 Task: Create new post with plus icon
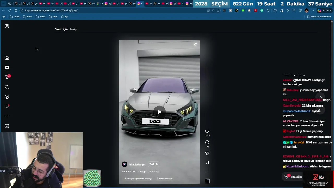point(7,116)
